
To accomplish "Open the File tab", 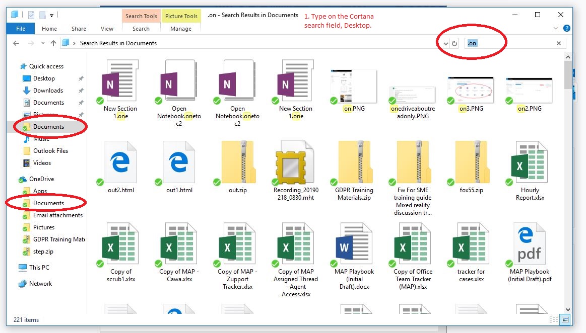I will tap(21, 29).
